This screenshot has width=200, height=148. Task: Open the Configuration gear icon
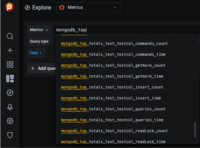[10, 121]
